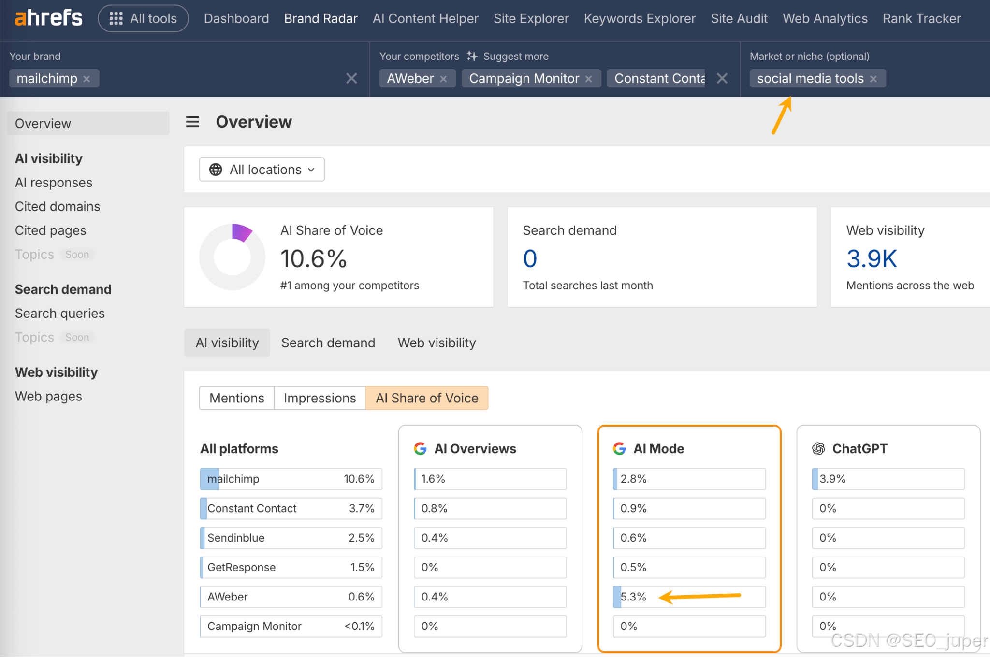Screen dimensions: 990x657
Task: Click Campaign Monitor <0.1% row
Action: pos(291,627)
